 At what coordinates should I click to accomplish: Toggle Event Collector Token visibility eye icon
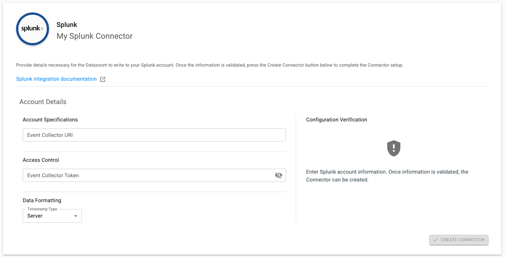pyautogui.click(x=278, y=175)
